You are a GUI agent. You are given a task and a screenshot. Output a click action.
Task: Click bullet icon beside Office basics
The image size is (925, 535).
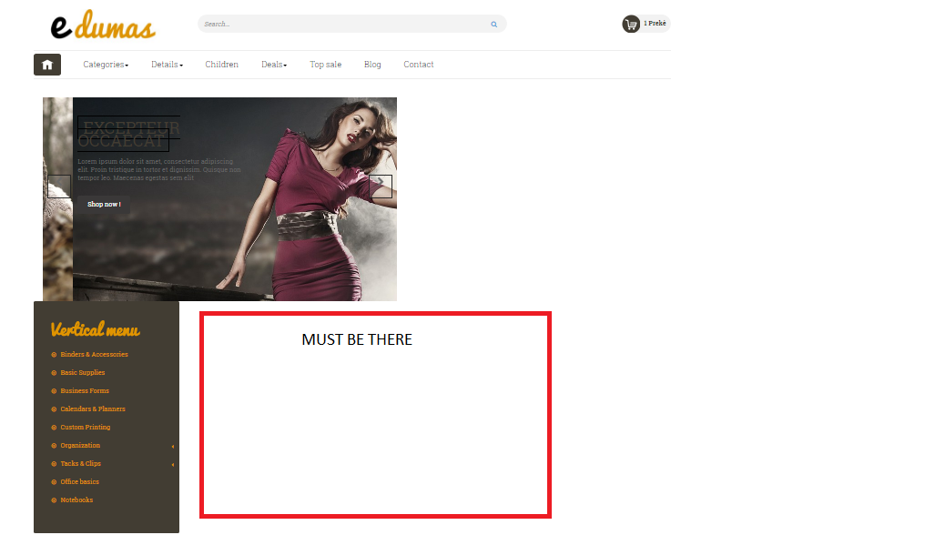tap(54, 482)
